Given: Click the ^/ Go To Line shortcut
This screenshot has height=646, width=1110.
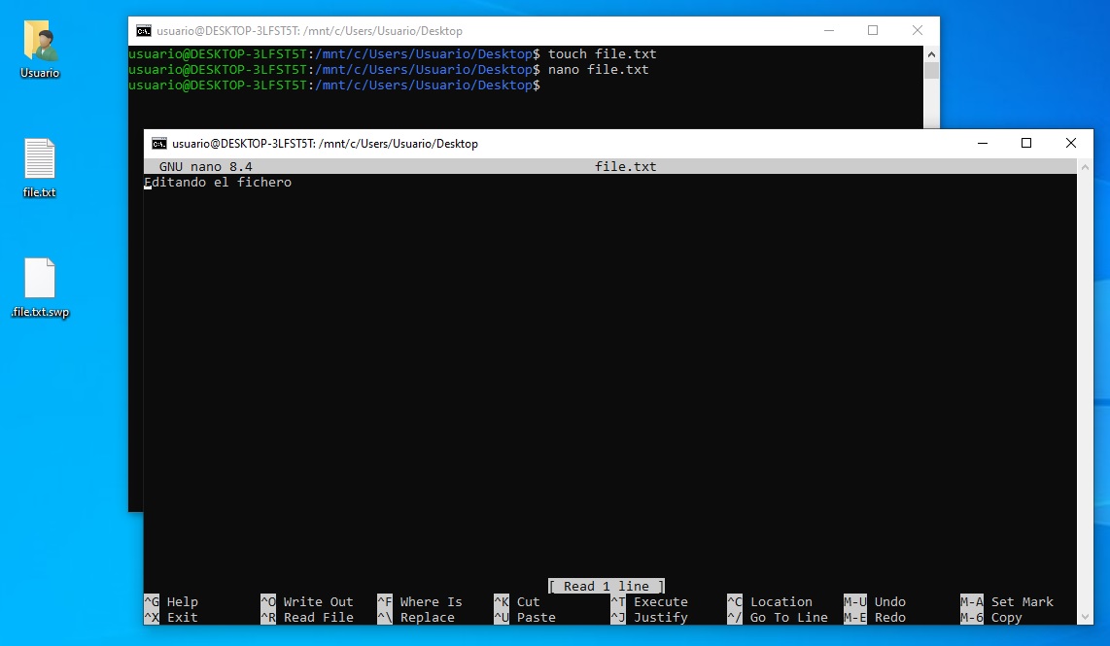Looking at the screenshot, I should click(778, 618).
